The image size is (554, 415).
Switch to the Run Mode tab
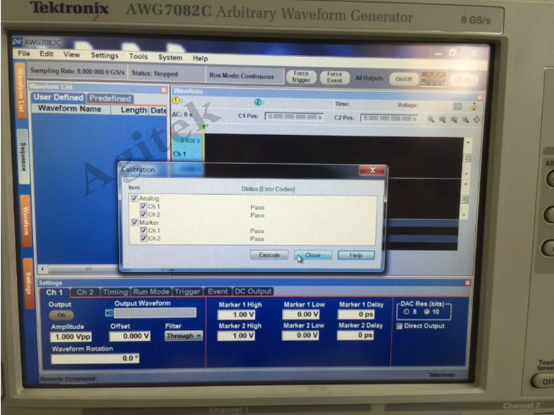151,292
